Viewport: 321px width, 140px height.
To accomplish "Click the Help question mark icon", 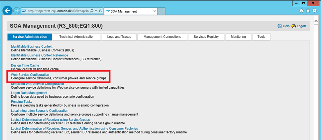I will click(280, 26).
